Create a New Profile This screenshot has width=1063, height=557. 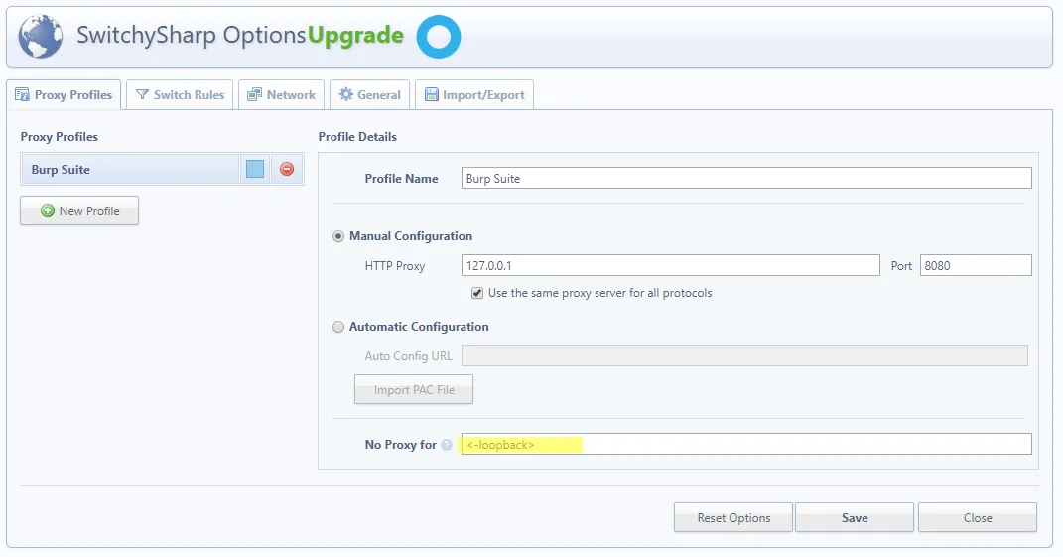pyautogui.click(x=79, y=211)
